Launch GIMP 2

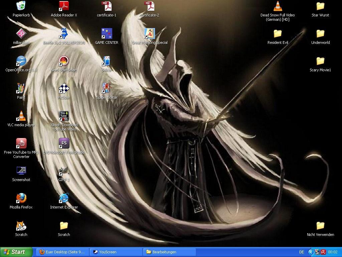[x=64, y=171]
